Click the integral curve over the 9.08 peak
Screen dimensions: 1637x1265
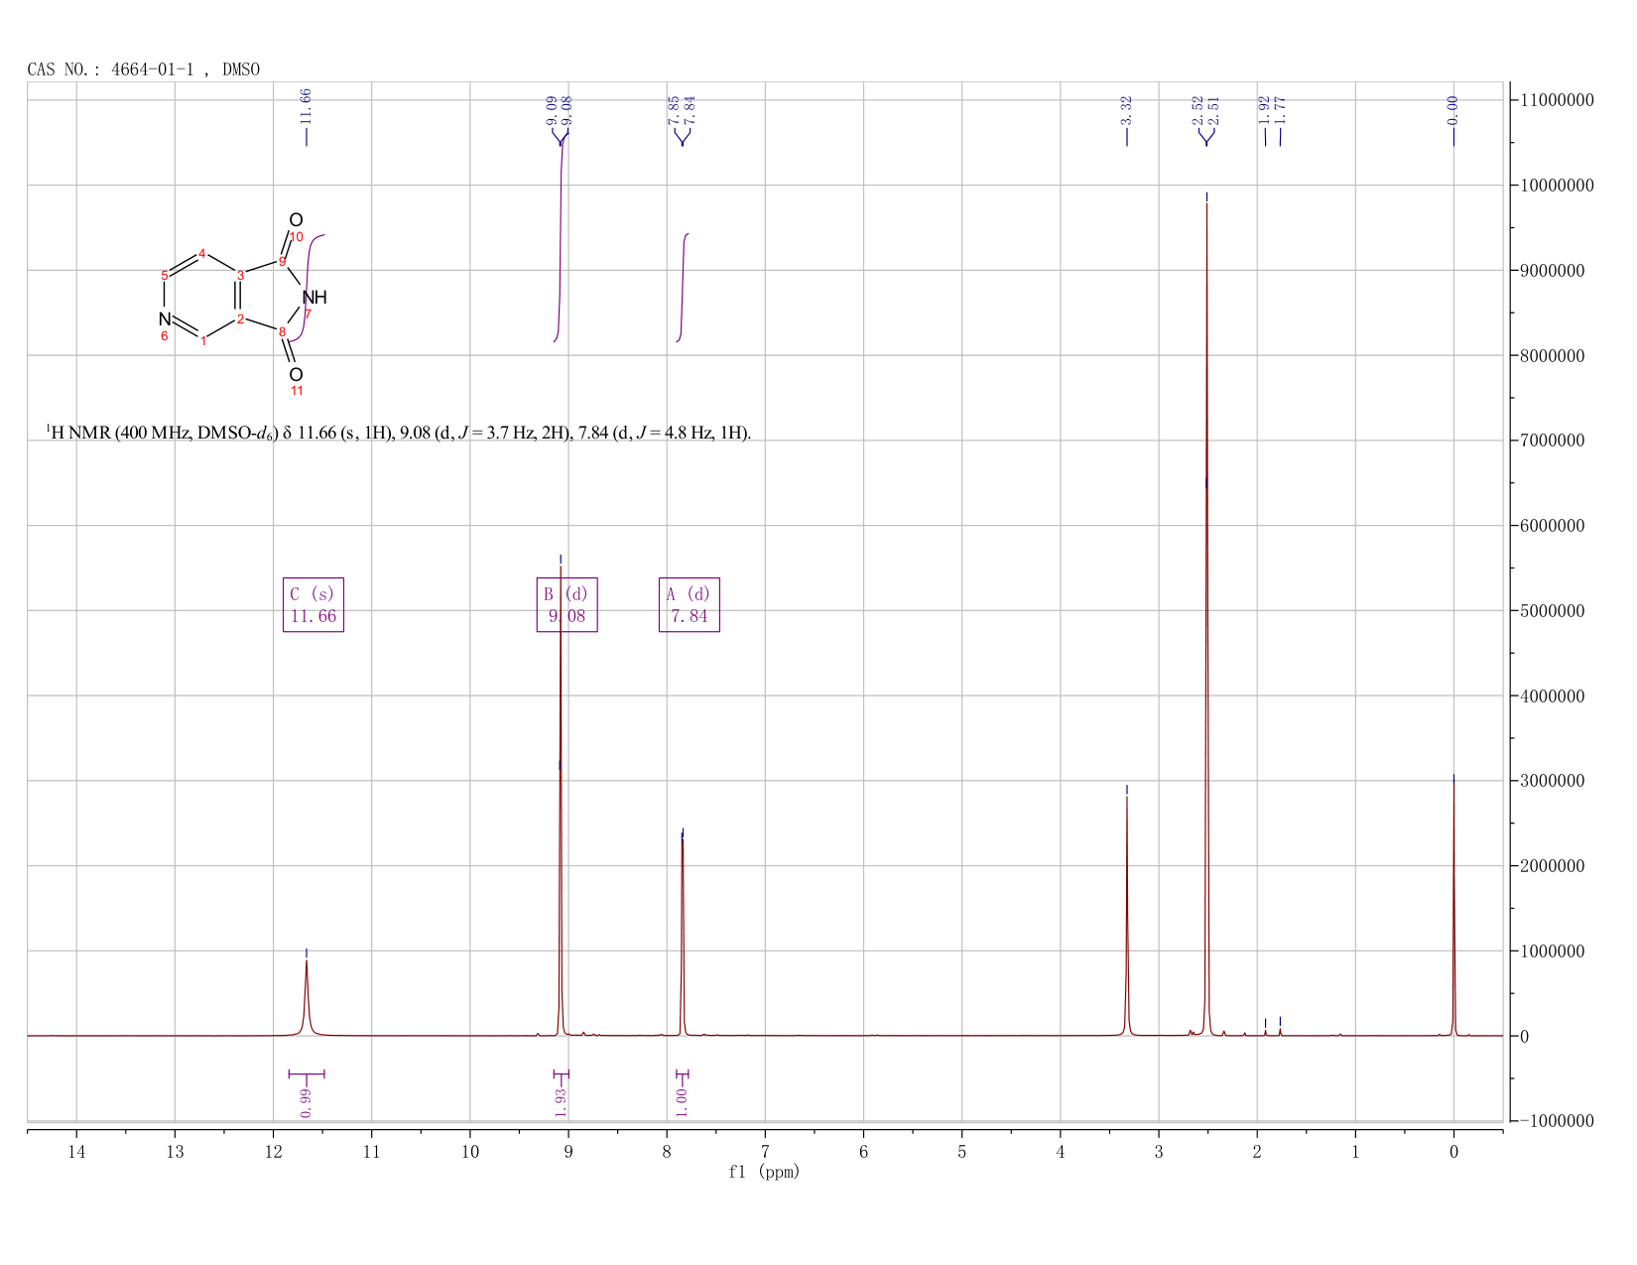561,238
